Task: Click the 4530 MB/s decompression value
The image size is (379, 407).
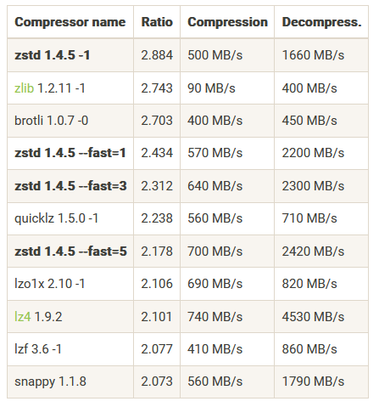Action: [313, 317]
